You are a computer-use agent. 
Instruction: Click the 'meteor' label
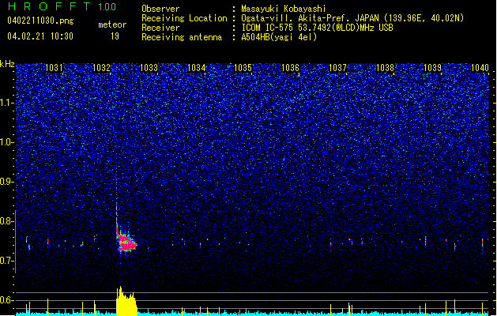pyautogui.click(x=112, y=24)
